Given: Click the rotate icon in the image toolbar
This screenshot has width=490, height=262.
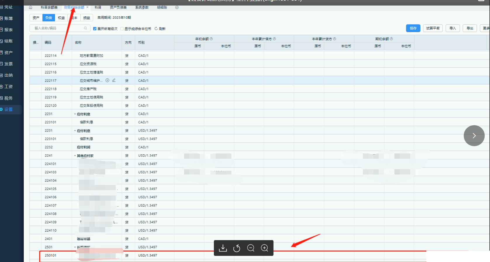Looking at the screenshot, I should [237, 248].
